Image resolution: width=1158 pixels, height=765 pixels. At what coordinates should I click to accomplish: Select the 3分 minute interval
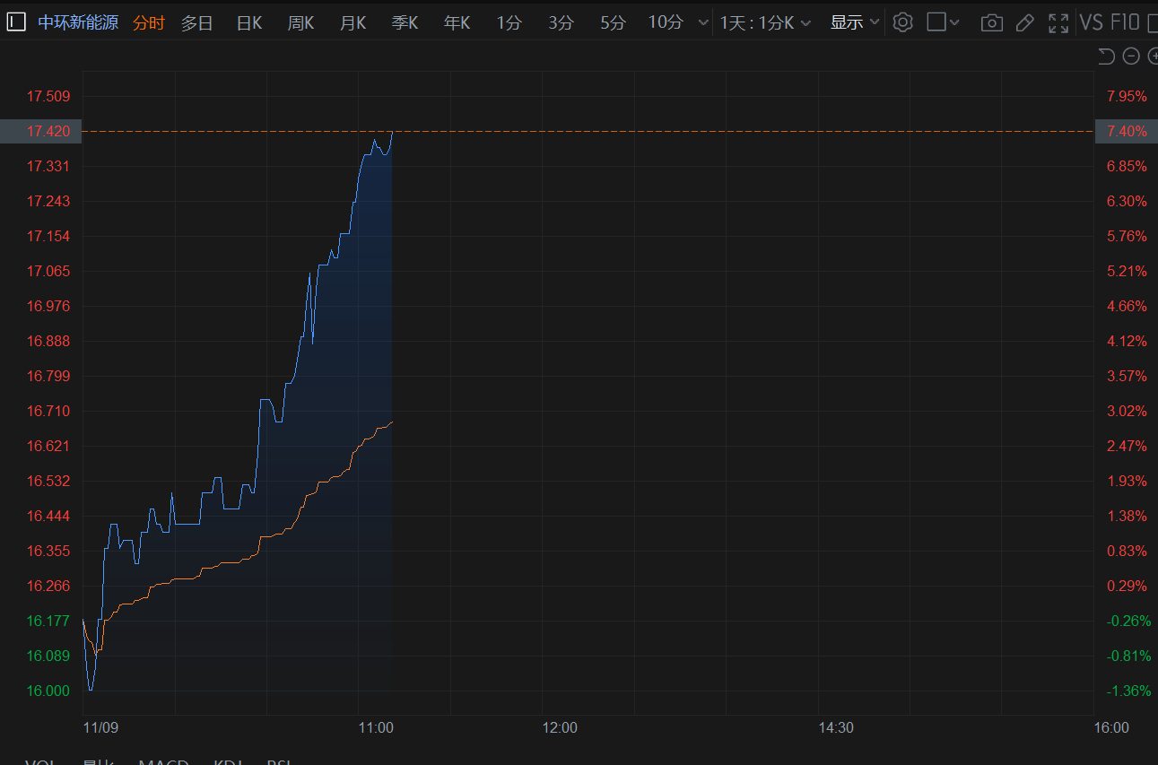pos(561,22)
